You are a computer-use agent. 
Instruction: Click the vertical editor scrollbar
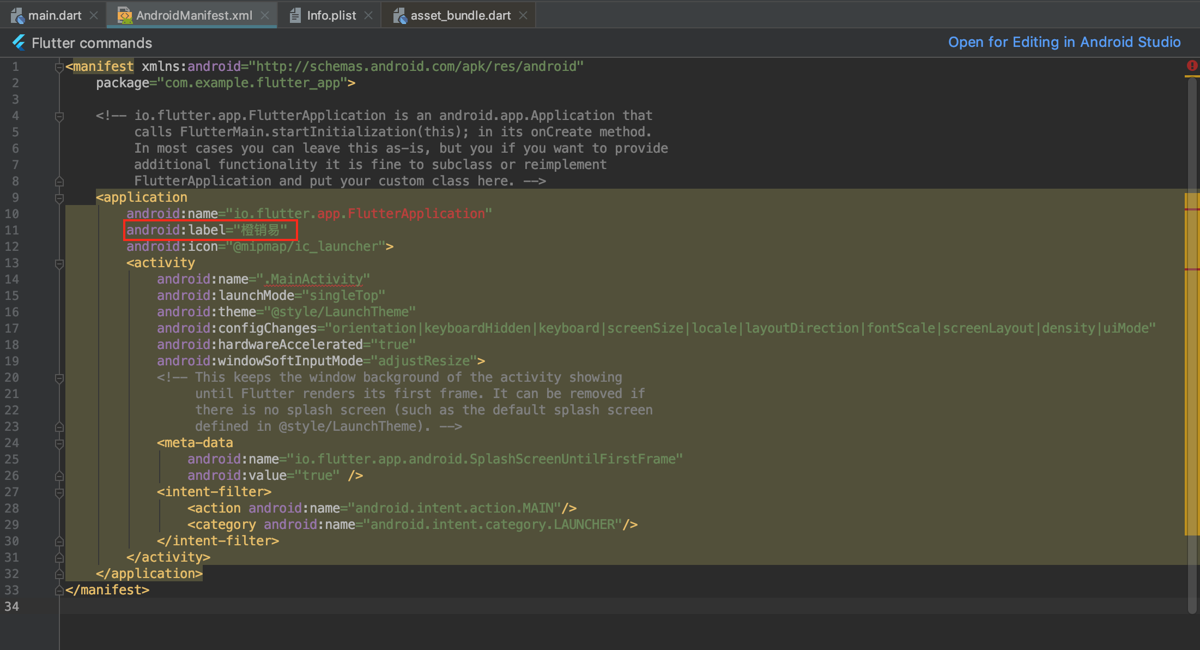pos(1192,346)
